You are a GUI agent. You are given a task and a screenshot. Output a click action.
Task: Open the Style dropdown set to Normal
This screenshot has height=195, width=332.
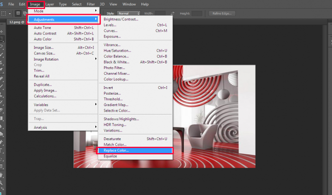point(129,13)
